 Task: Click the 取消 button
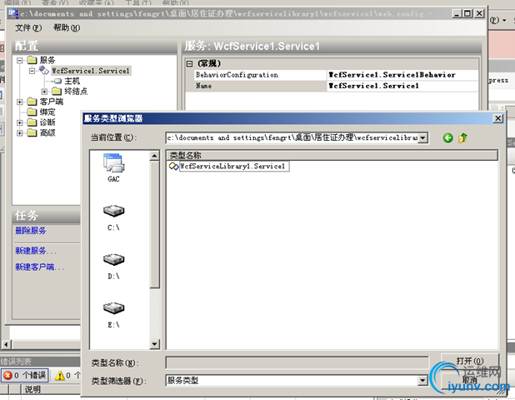tap(470, 380)
